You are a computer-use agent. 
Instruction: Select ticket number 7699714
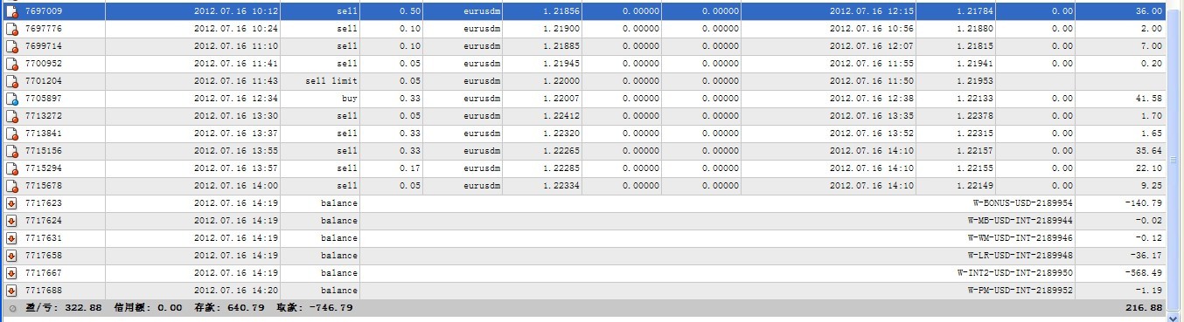click(x=44, y=46)
